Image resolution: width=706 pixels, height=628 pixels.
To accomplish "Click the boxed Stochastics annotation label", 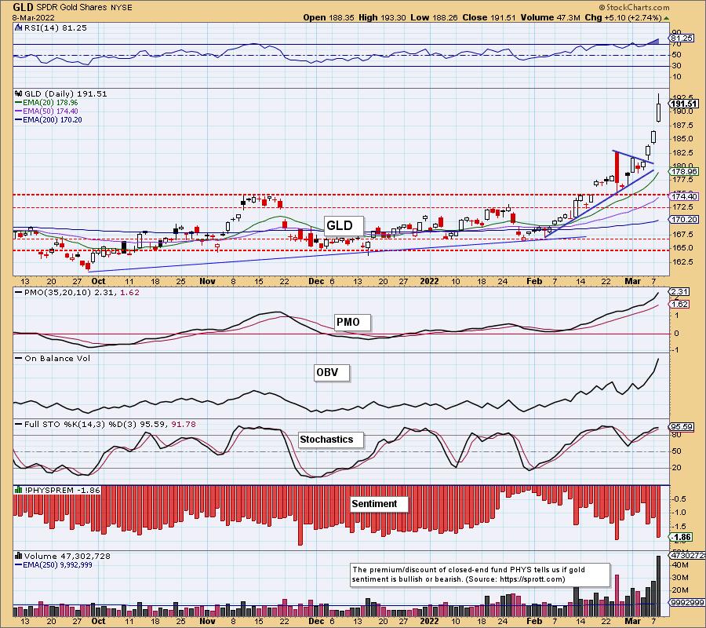I will [331, 440].
